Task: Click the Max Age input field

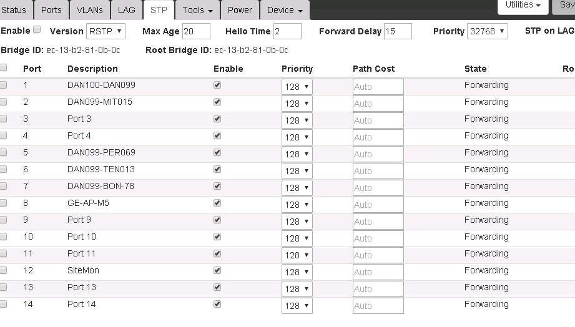Action: pyautogui.click(x=195, y=31)
